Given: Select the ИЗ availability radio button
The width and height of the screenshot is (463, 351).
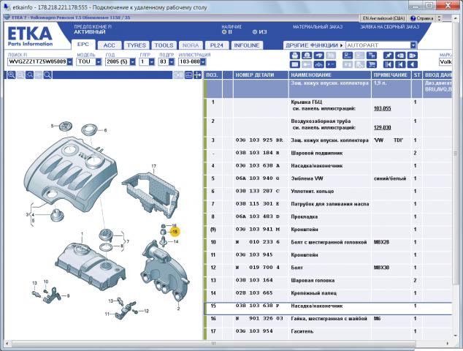Looking at the screenshot, I should point(255,32).
